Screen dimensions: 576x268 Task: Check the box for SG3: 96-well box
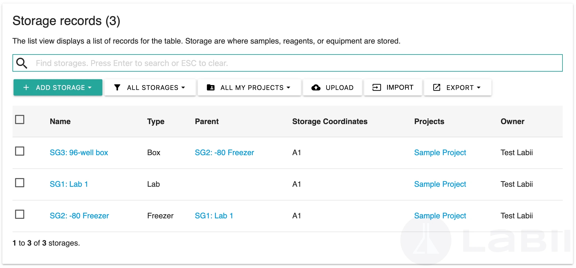coord(20,151)
